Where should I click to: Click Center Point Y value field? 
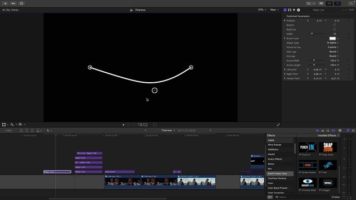tap(335, 78)
